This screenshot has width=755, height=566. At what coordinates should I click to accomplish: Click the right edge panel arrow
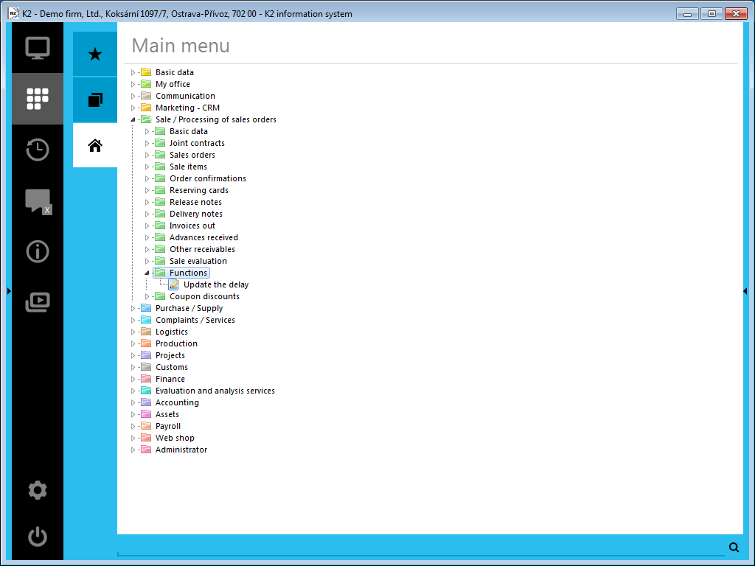coord(745,291)
